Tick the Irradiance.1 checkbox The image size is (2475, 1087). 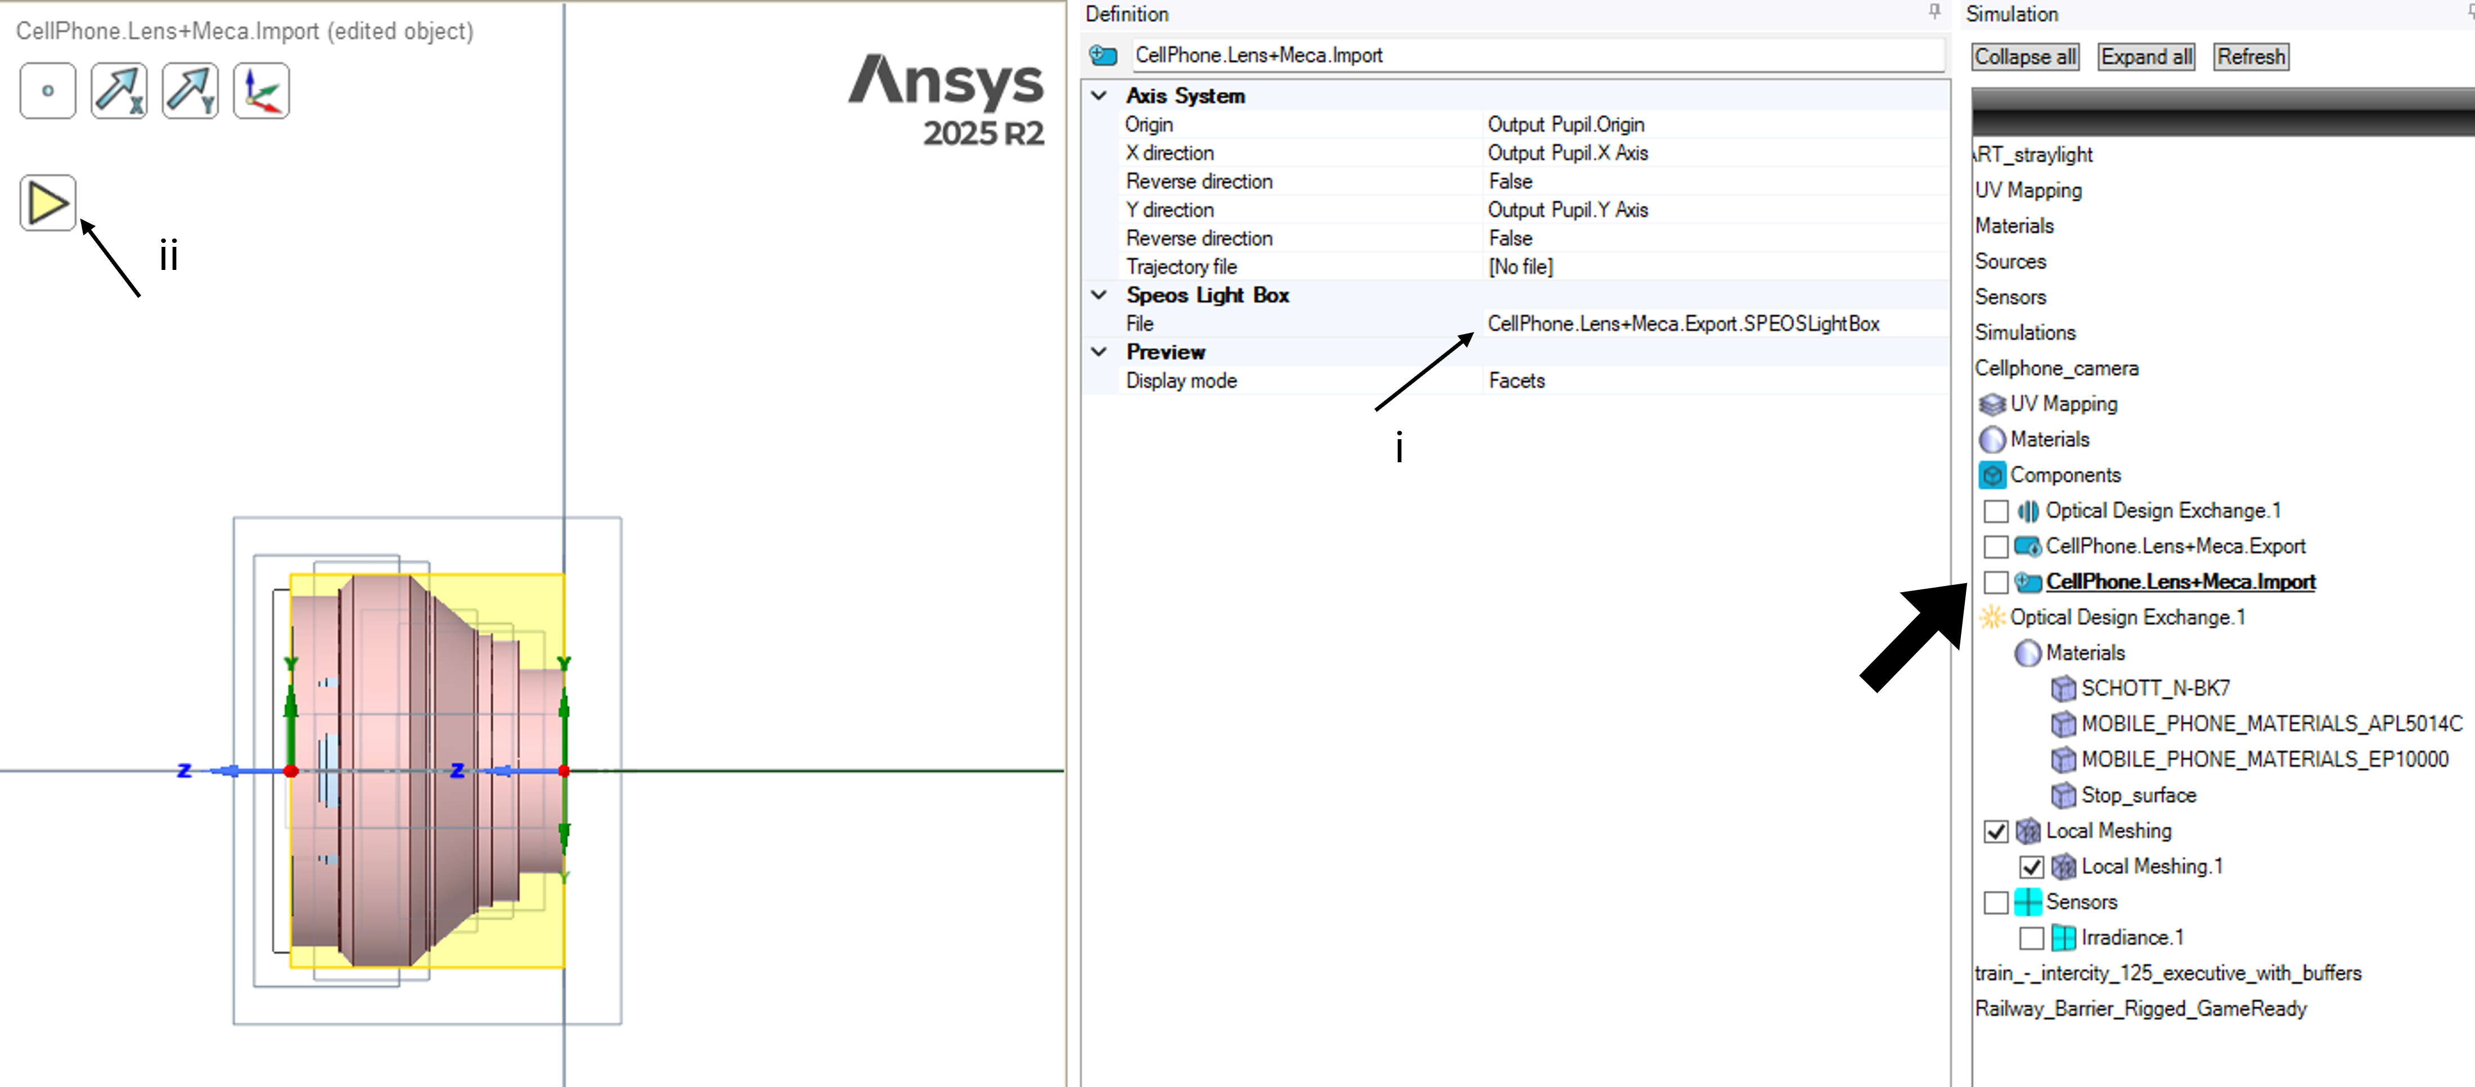2031,937
